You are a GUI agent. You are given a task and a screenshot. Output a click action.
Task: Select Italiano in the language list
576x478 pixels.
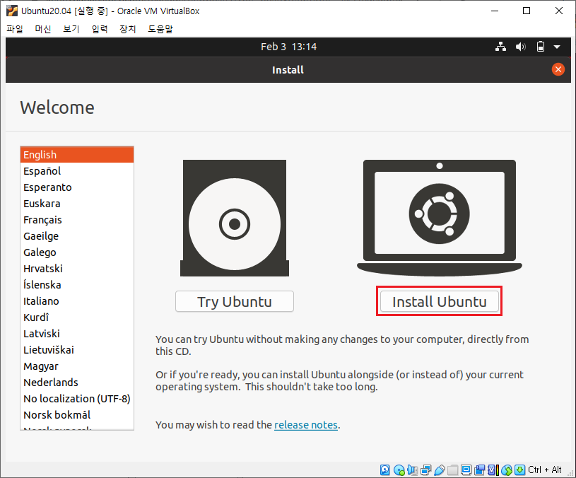[77, 301]
